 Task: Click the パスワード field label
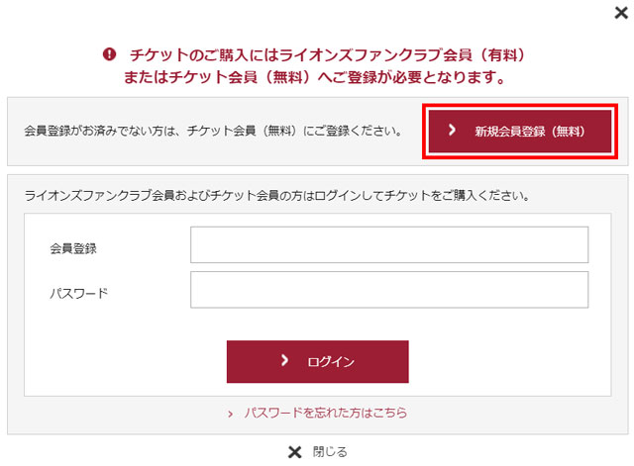[x=78, y=292]
